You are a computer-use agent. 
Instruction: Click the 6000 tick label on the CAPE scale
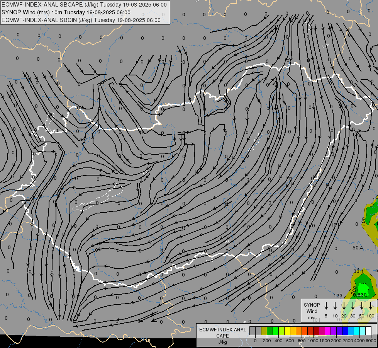371,341
